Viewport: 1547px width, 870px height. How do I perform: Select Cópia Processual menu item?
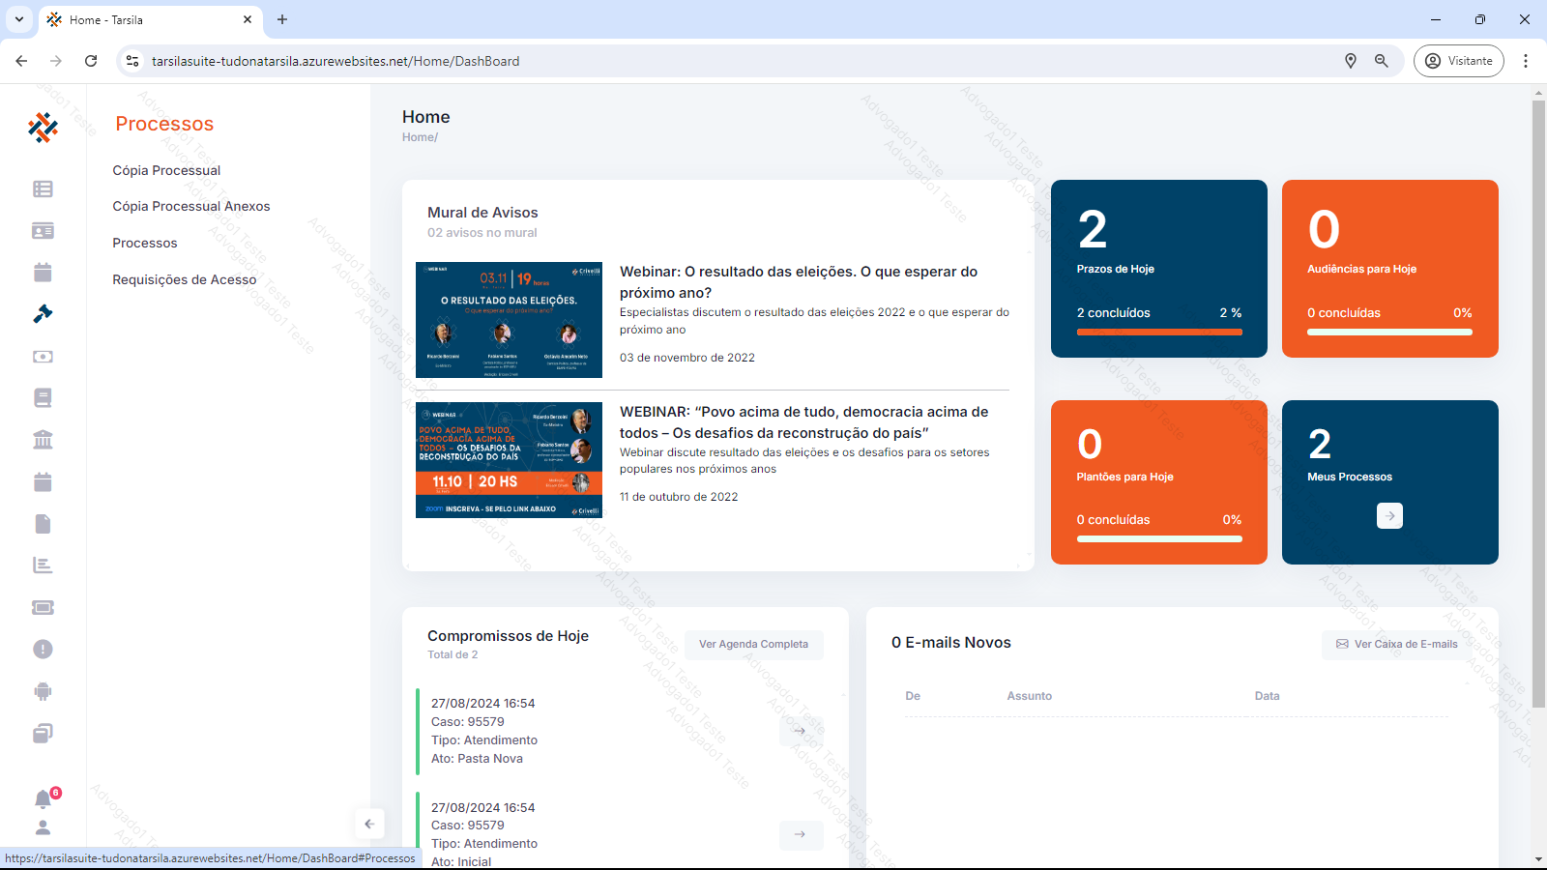coord(166,170)
